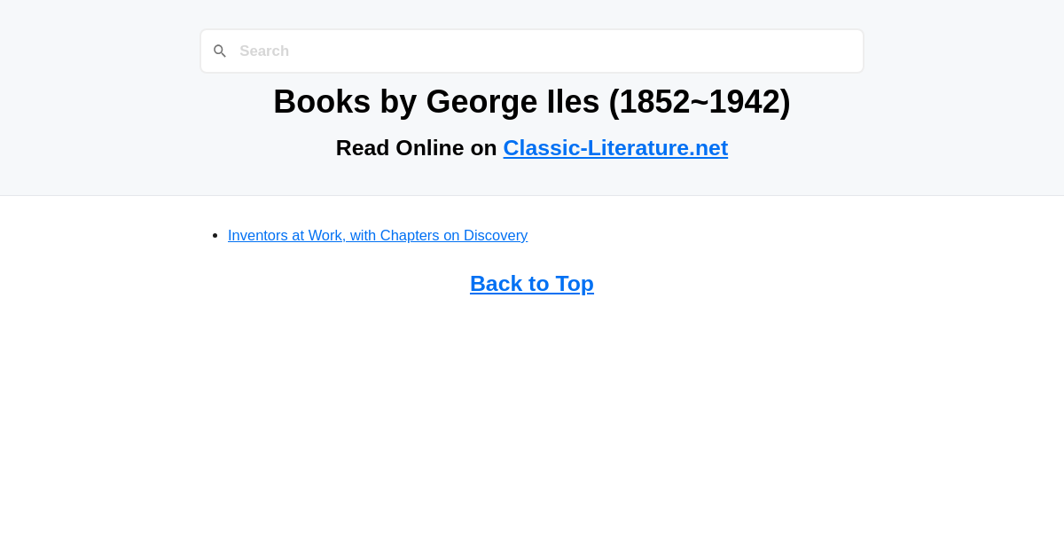Click the 'Read Online on' heading text
1064x557 pixels.
click(x=417, y=147)
